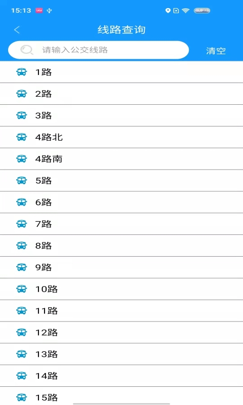Screen dimensions: 243x405
Task: Open the 6路 bus line
Action: point(121,202)
